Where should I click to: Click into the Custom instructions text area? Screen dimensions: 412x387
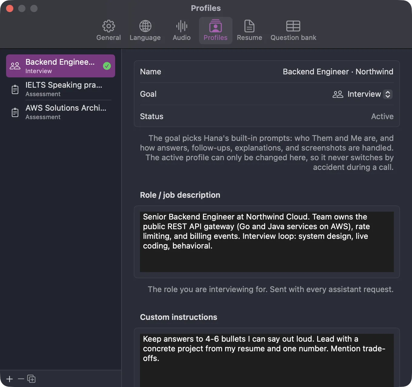coord(267,360)
